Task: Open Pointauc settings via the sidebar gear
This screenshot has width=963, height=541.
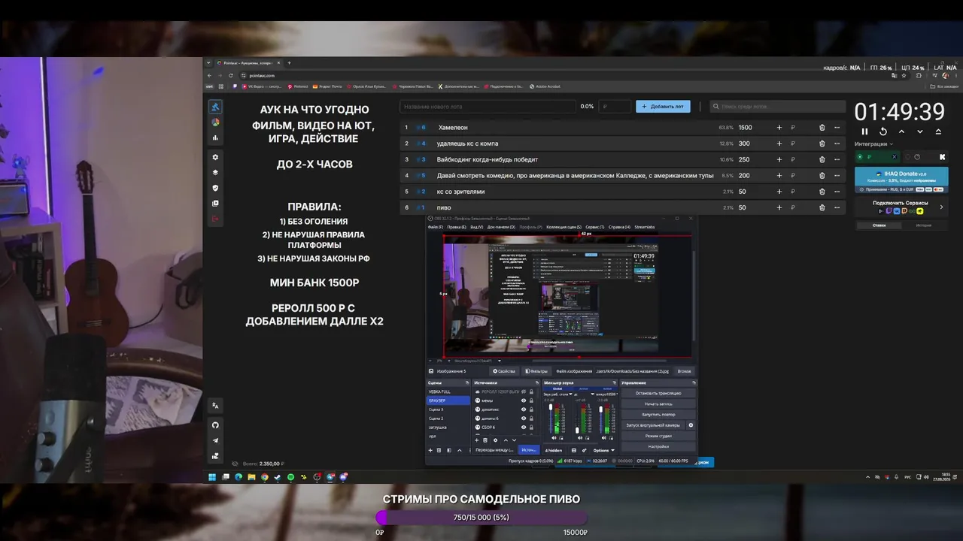Action: tap(215, 157)
